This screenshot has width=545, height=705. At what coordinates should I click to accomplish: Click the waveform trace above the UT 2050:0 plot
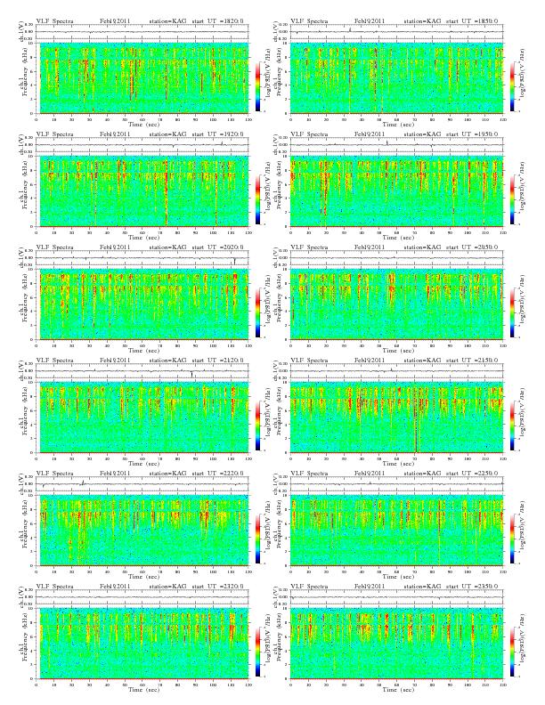tap(396, 258)
